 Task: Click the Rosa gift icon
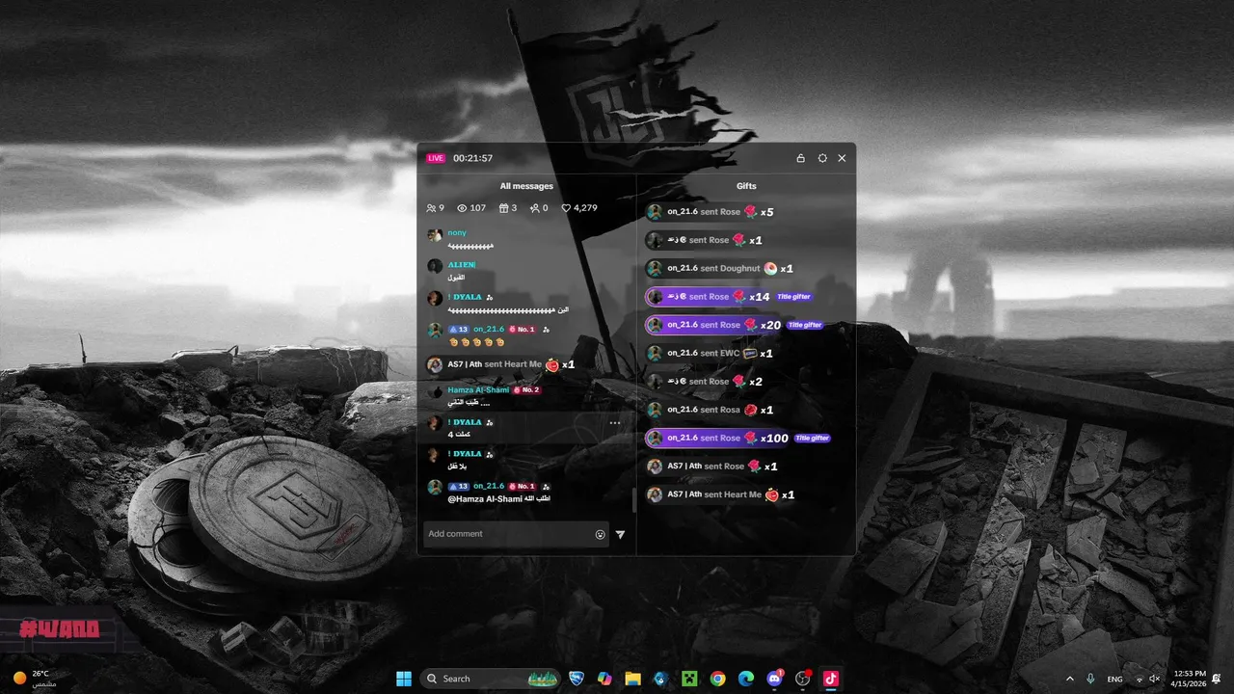click(751, 411)
